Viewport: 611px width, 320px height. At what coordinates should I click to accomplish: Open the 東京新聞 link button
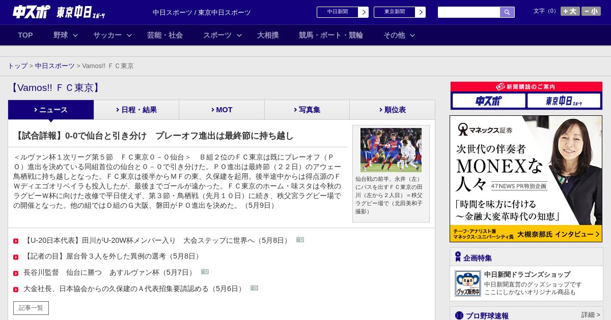pyautogui.click(x=395, y=12)
